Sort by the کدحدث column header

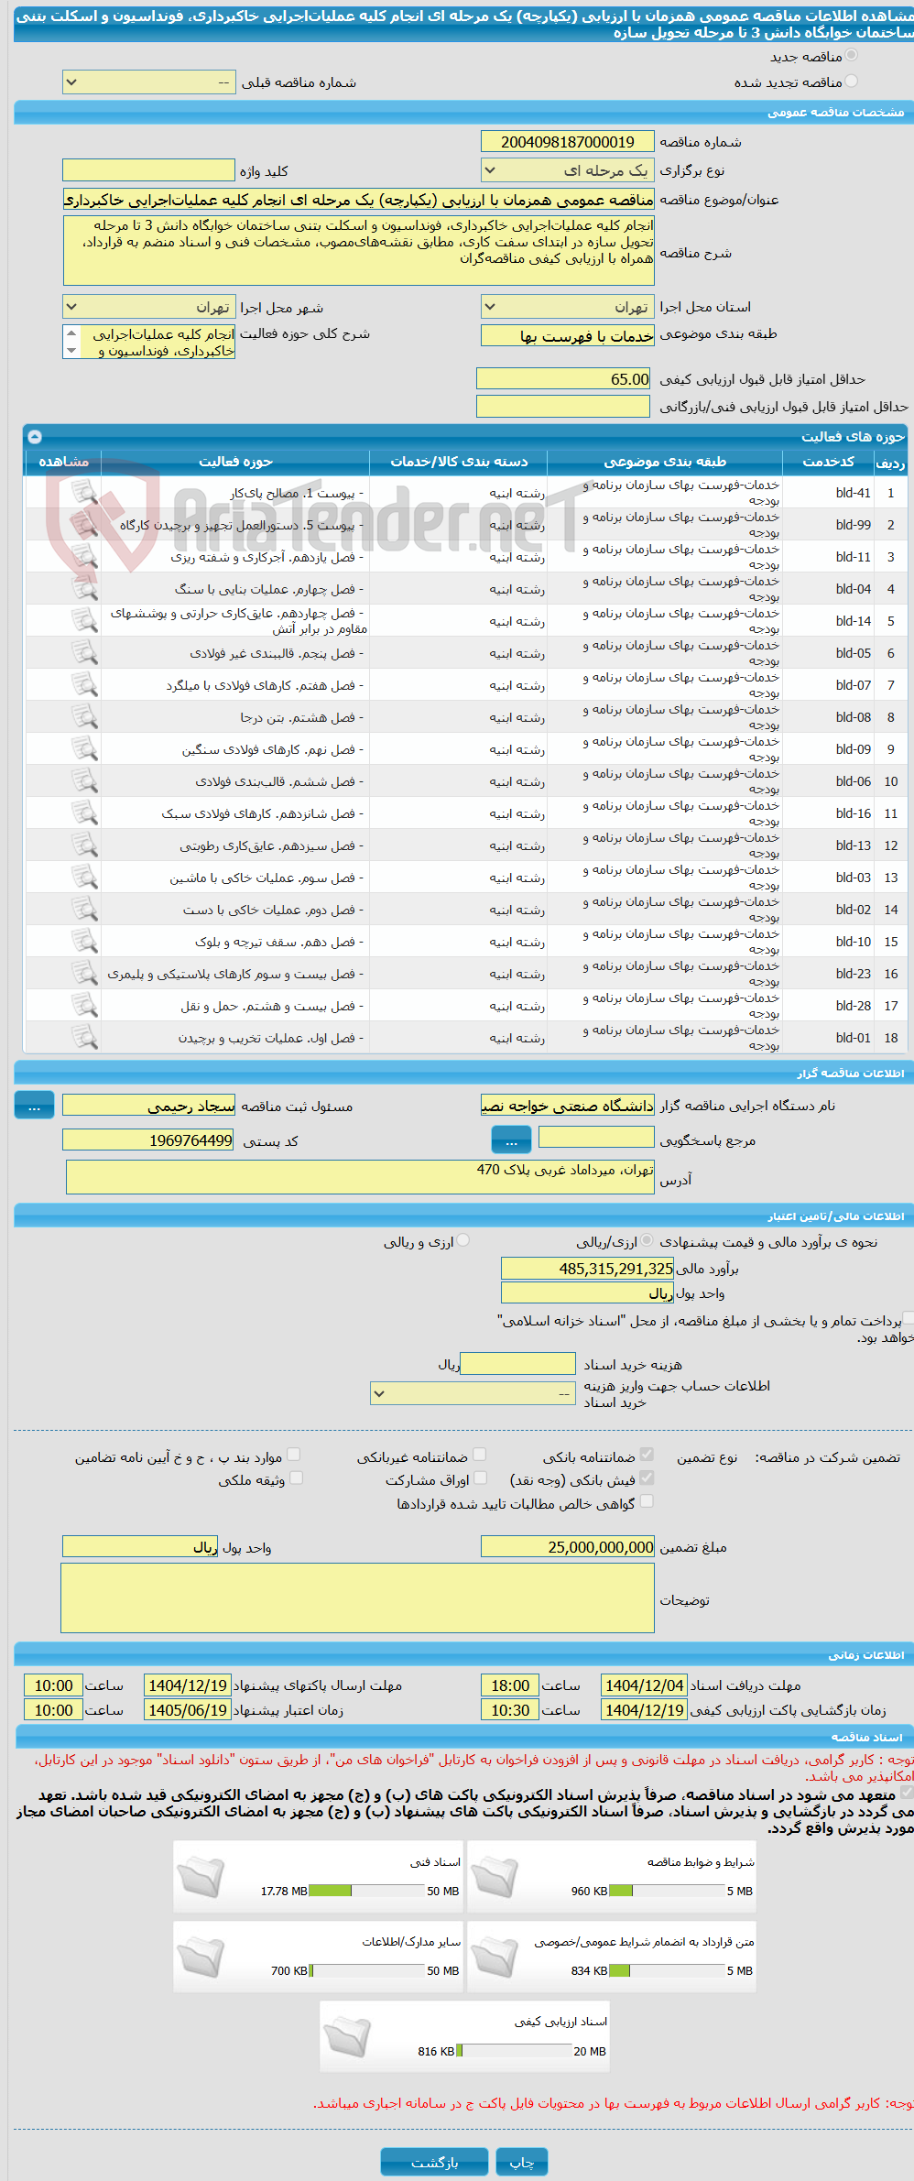[828, 462]
